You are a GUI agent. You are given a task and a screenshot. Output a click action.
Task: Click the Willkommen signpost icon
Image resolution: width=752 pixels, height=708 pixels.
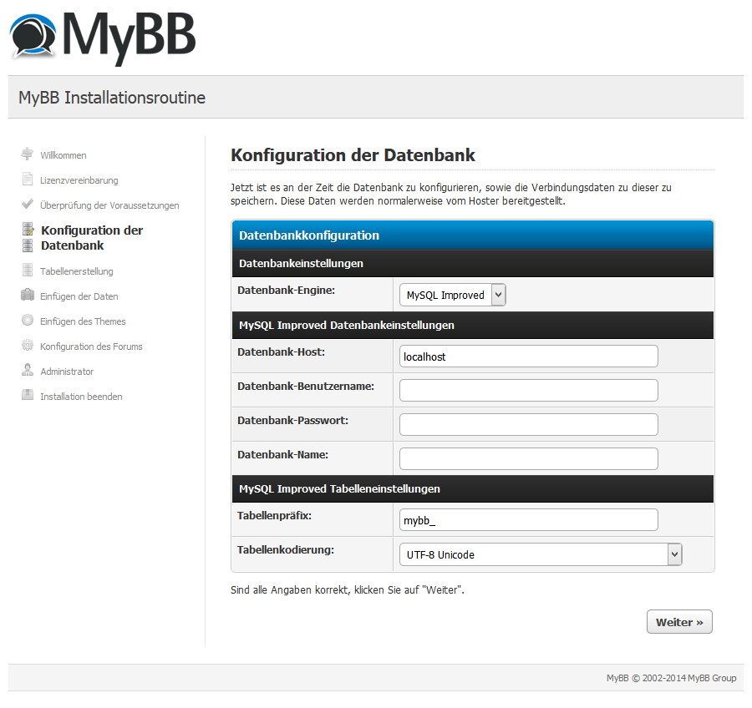tap(28, 154)
